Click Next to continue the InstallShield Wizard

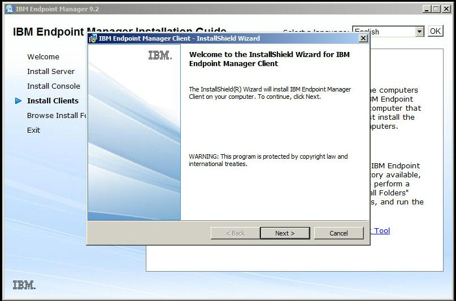pos(285,233)
